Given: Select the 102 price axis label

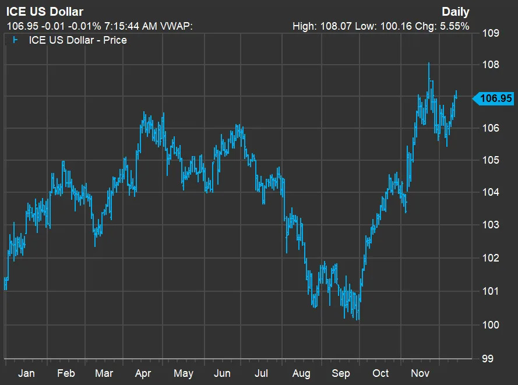Looking at the screenshot, I should pos(491,258).
